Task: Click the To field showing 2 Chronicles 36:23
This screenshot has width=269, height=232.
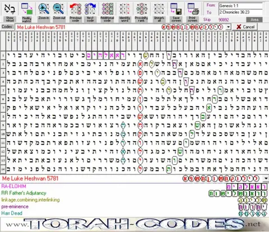Action: tap(240, 12)
